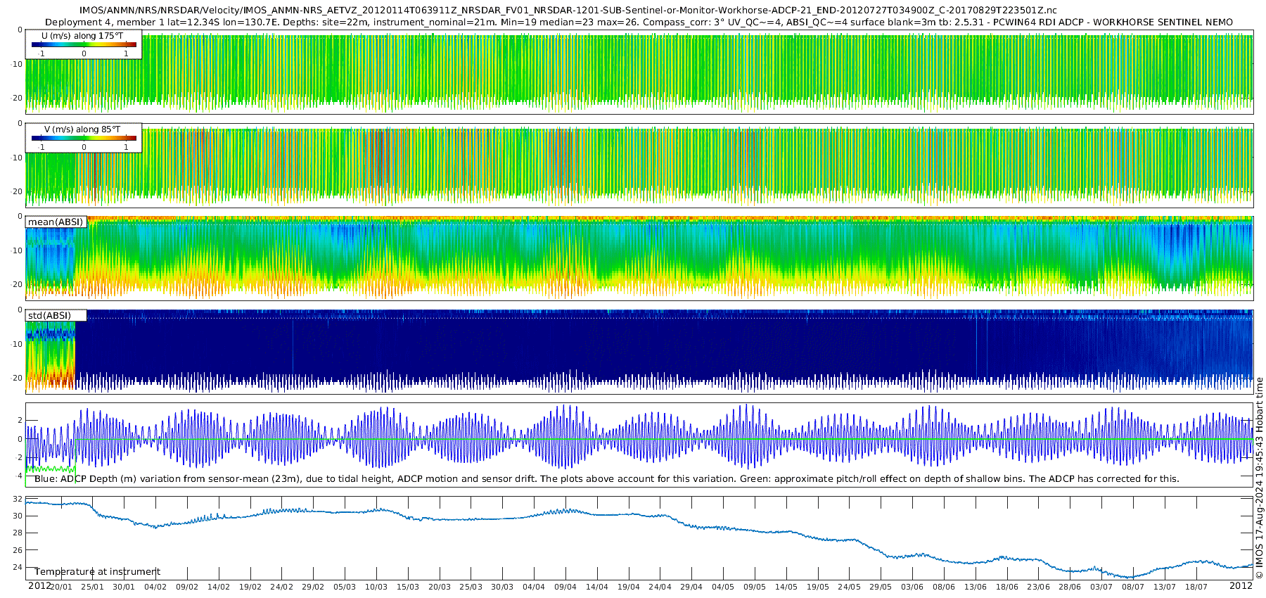Select the 'U (m/s) along 175°T' legend label
The height and width of the screenshot is (598, 1266).
[82, 35]
